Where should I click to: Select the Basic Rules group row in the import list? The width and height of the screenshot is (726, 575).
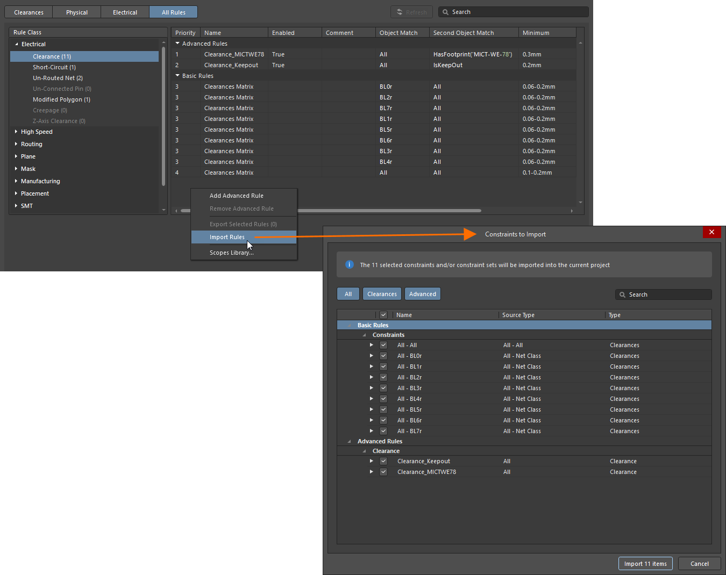coord(524,325)
